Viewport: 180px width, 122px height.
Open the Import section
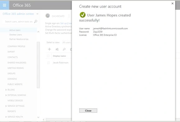[x=11, y=52]
